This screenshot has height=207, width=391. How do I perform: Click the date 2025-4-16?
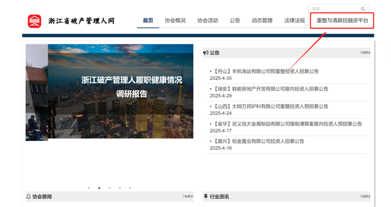click(x=221, y=148)
